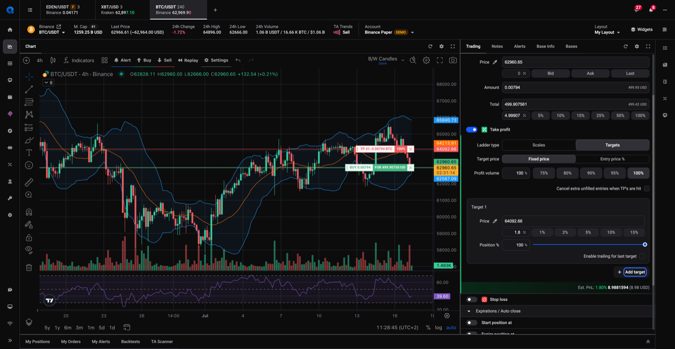
Task: Click the Replay button in chart toolbar
Action: [188, 60]
